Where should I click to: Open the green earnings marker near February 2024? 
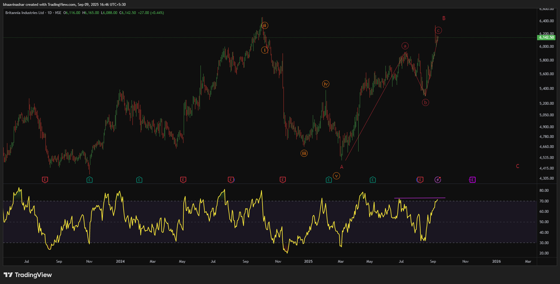(139, 179)
